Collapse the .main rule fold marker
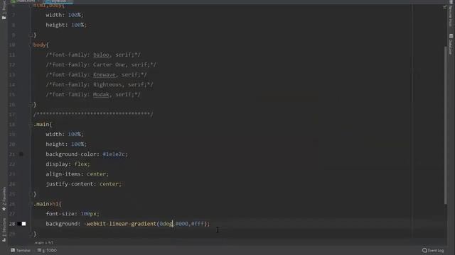This screenshot has width=455, height=255. [31, 125]
